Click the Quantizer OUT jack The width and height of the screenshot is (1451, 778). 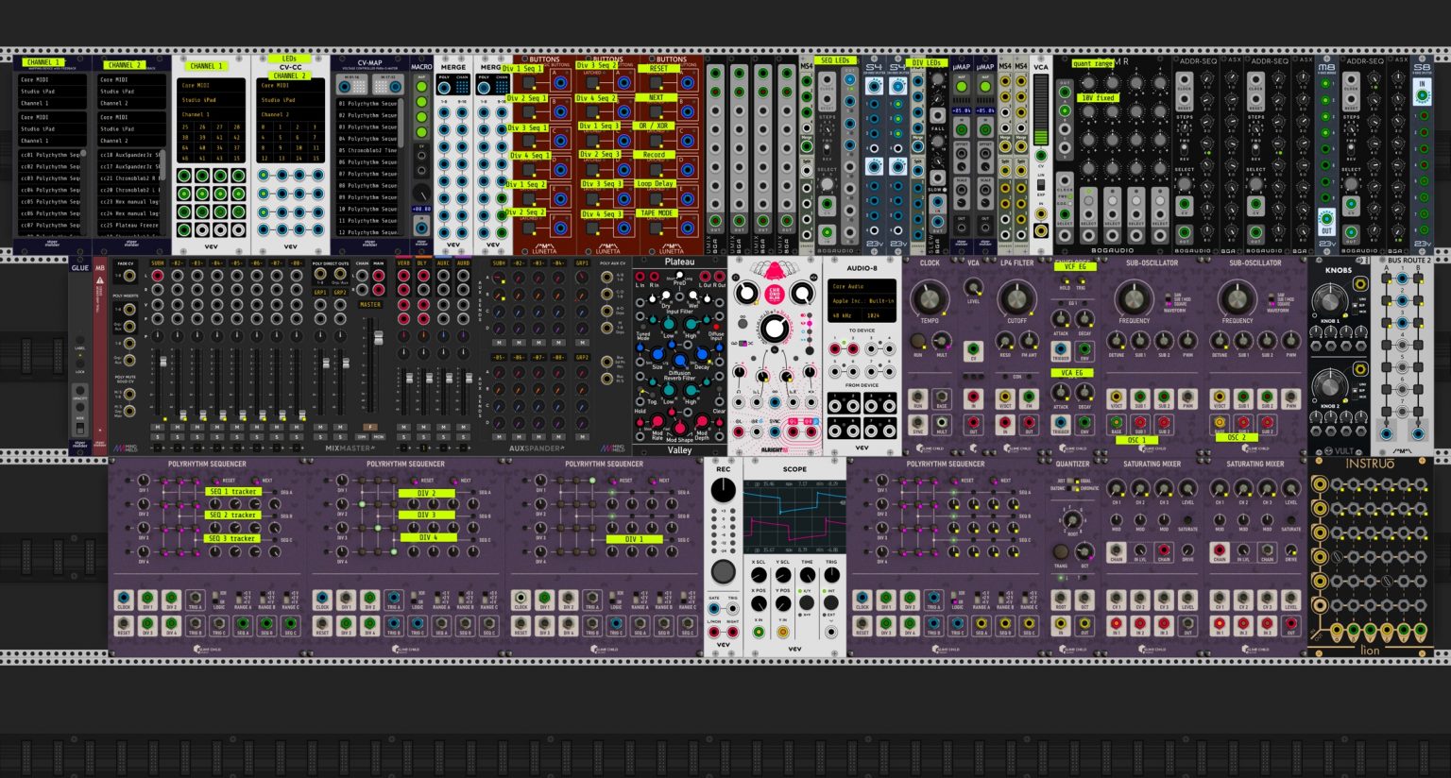tap(1084, 624)
